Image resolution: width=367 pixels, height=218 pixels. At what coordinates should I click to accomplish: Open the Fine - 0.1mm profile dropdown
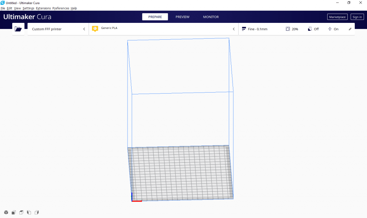click(297, 29)
